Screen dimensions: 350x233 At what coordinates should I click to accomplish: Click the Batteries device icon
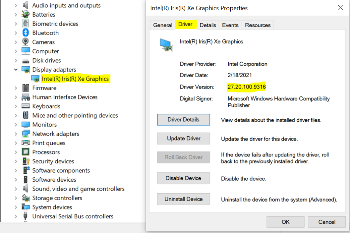26,15
